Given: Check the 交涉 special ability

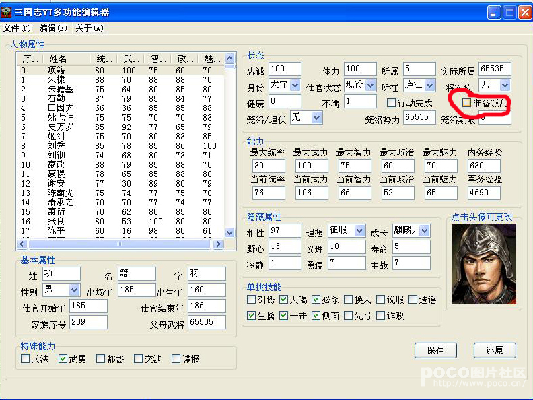Looking at the screenshot, I should point(138,358).
